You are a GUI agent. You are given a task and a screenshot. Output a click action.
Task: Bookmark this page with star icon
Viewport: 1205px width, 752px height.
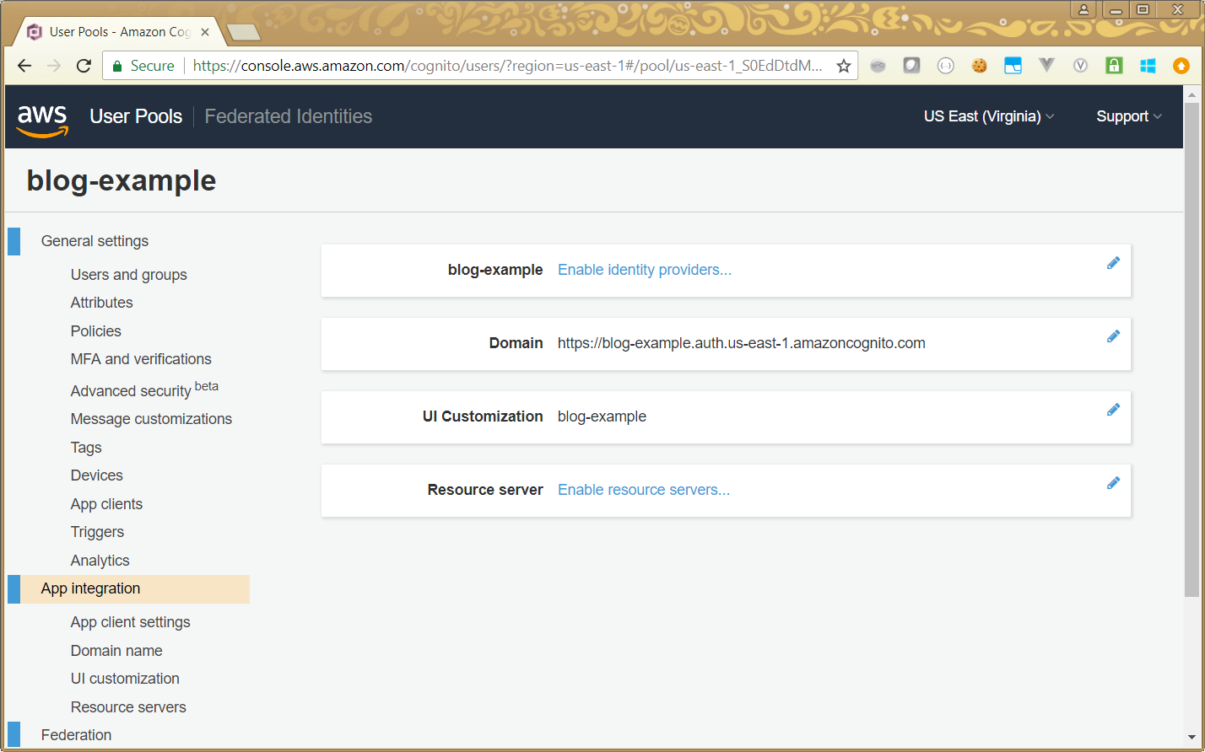tap(843, 66)
